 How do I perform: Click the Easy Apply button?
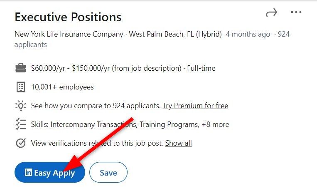[x=50, y=172]
